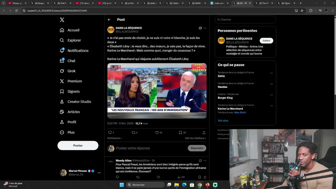Expand the Pertinence sort dropdown
Viewport: 336px width, 189px height.
115,138
